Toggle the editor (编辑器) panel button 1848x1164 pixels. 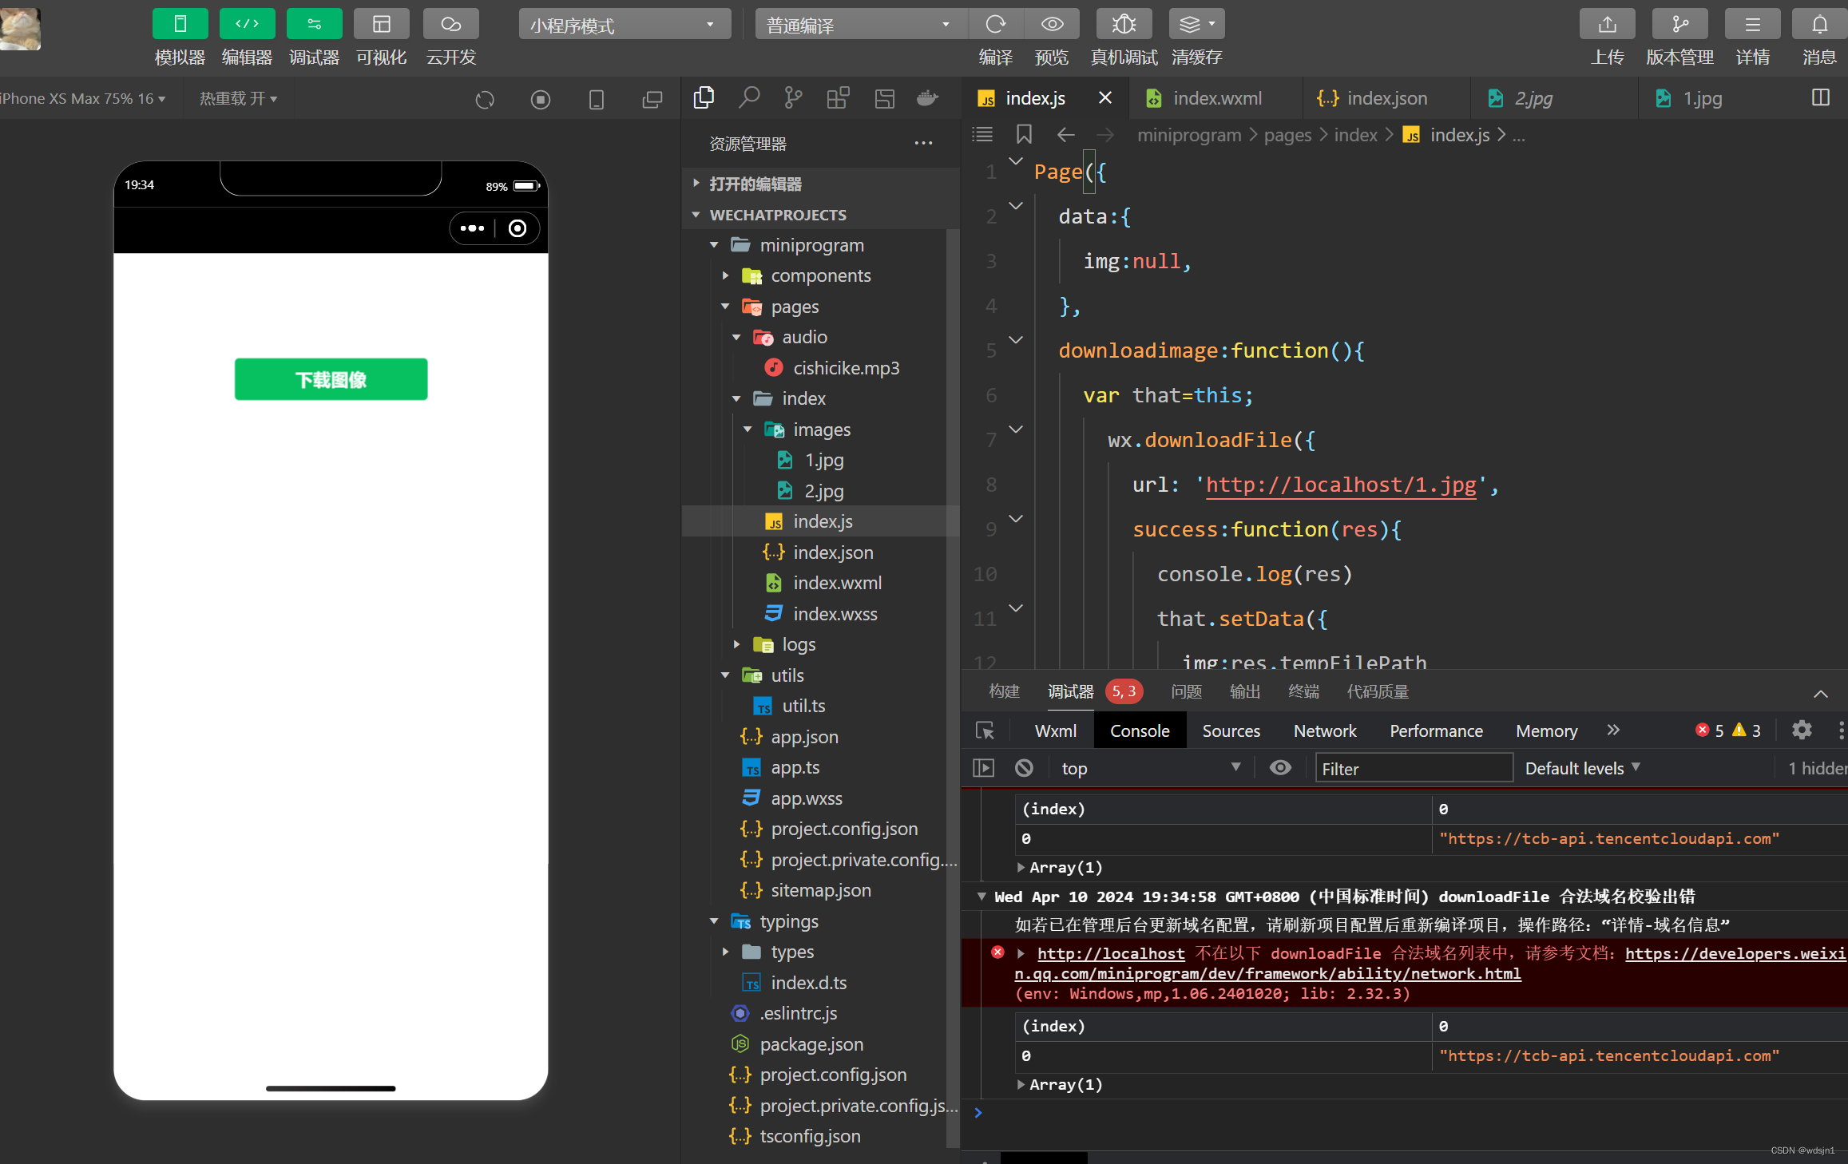coord(247,24)
